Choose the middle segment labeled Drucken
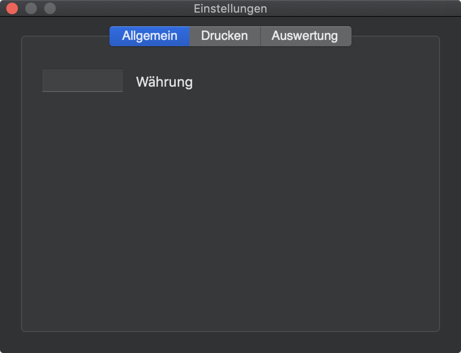Image resolution: width=461 pixels, height=353 pixels. point(225,36)
